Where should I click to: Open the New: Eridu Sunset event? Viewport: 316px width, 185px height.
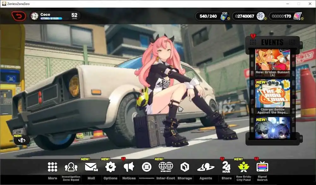[x=272, y=63]
